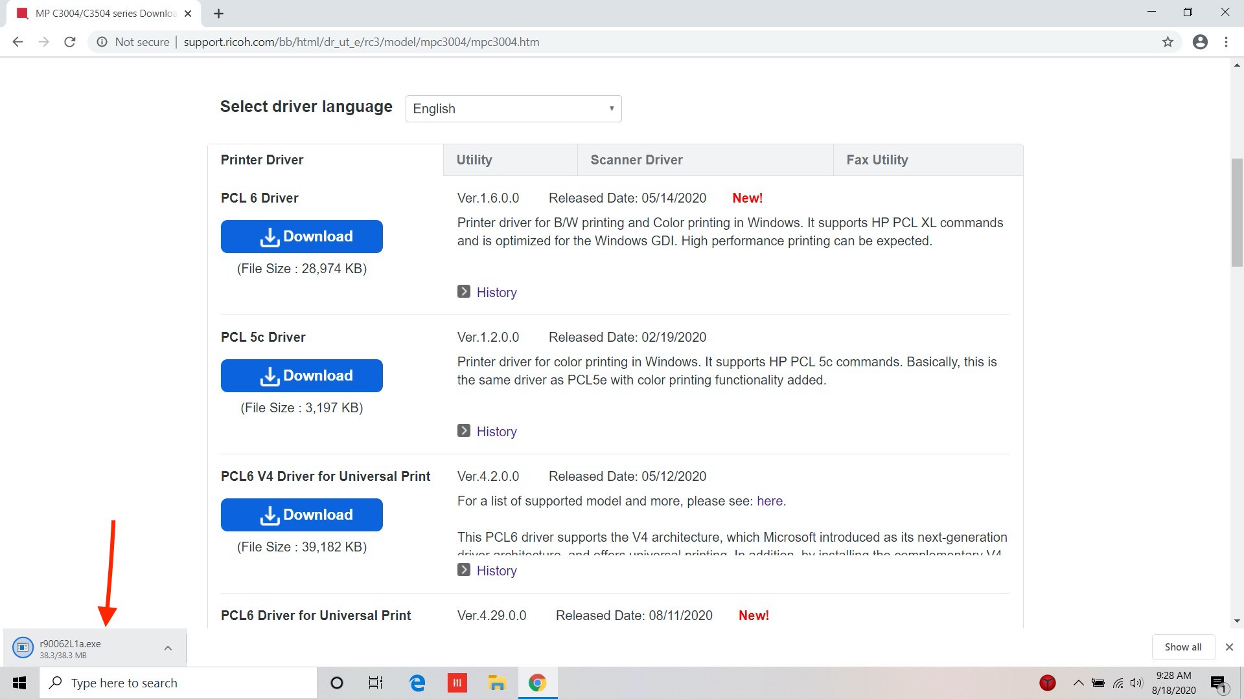Close the downloads bar
1244x699 pixels.
pos(1229,647)
